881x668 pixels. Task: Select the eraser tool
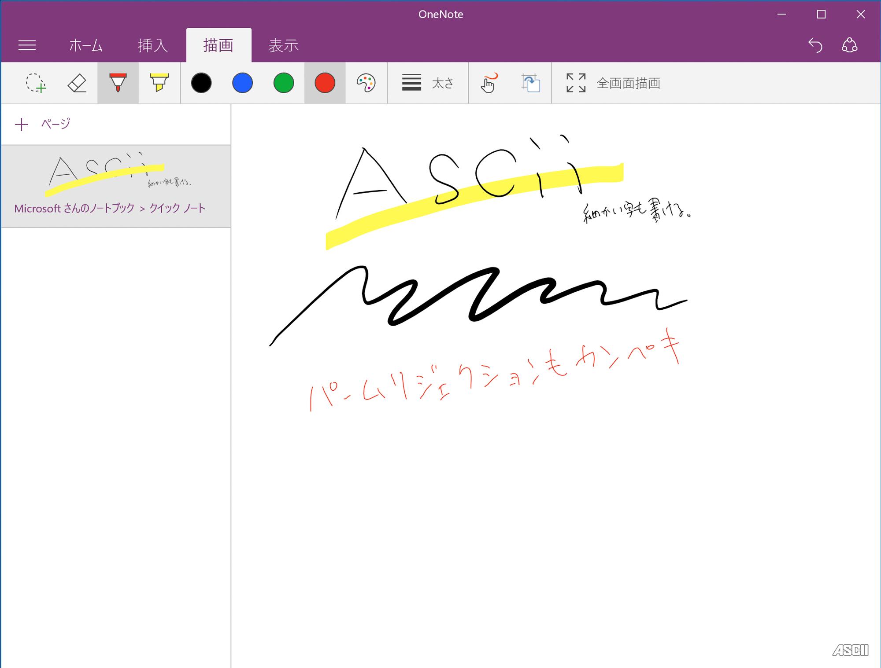click(77, 83)
